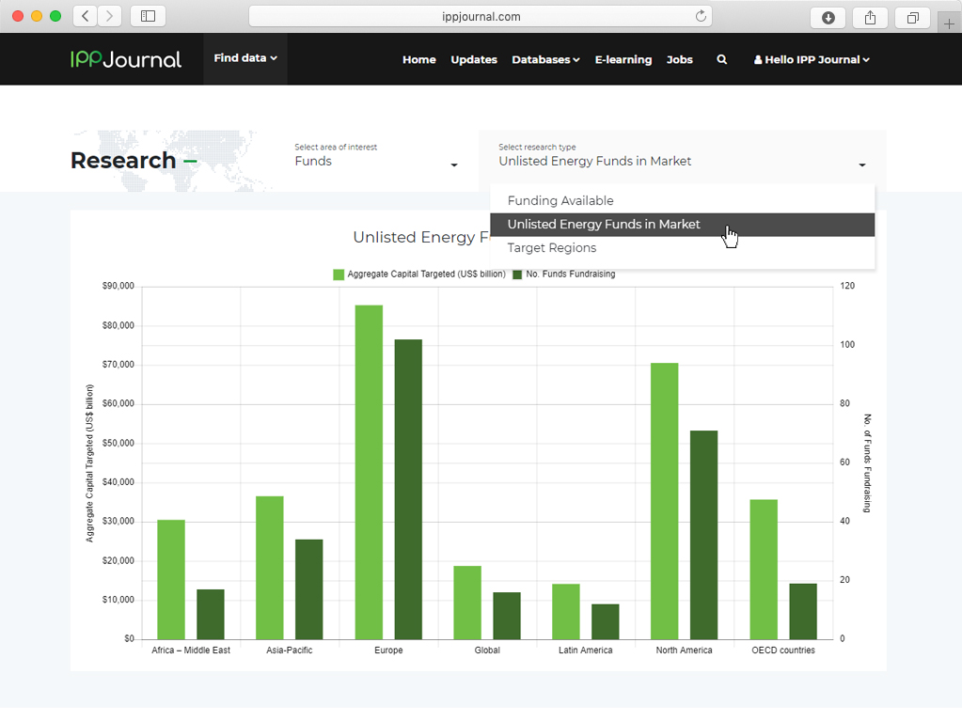Click the IPP Journal logo
962x721 pixels.
126,59
